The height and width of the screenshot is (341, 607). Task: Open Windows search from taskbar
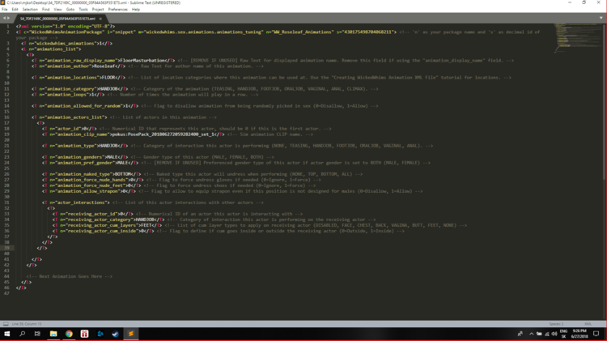22,334
